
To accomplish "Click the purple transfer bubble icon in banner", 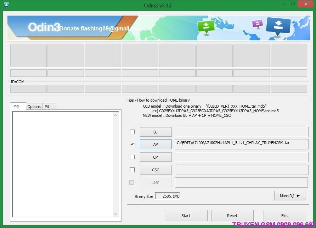I will click(x=257, y=24).
